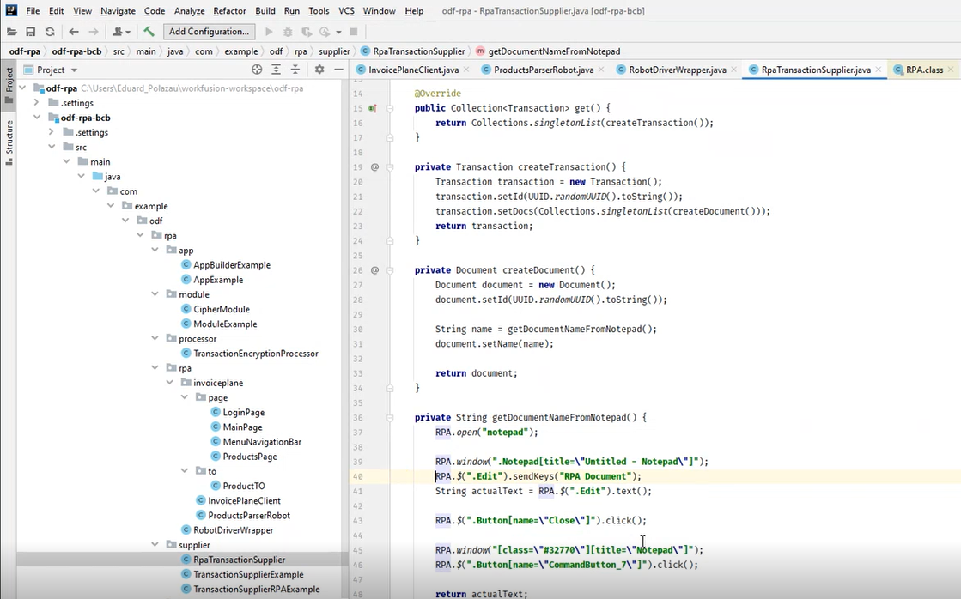Click RpaTransactionSupplier breadcrumb
This screenshot has height=599, width=961.
[418, 51]
